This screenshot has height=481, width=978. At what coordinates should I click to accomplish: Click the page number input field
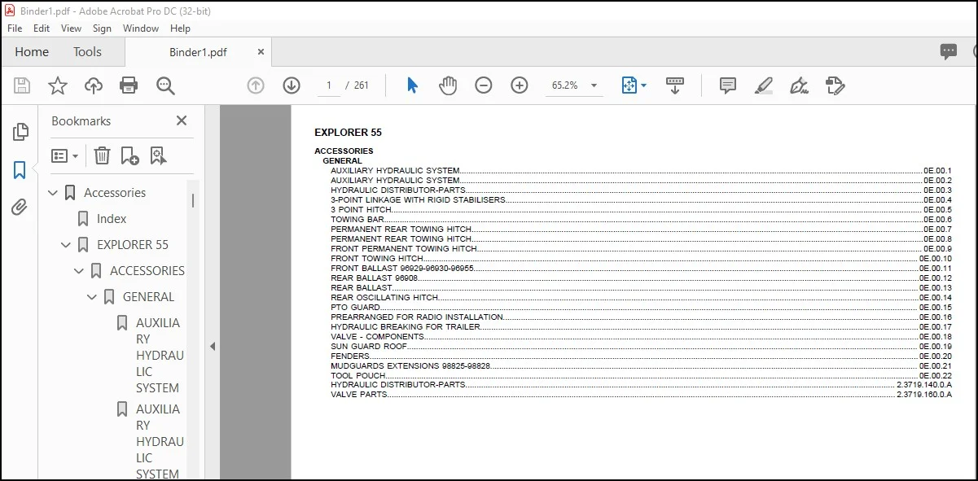click(x=329, y=85)
